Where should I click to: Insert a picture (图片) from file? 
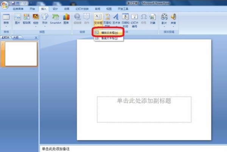coord(17,19)
